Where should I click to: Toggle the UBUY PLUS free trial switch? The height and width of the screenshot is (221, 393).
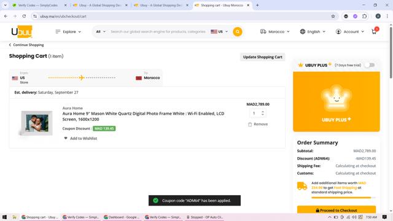tap(370, 65)
